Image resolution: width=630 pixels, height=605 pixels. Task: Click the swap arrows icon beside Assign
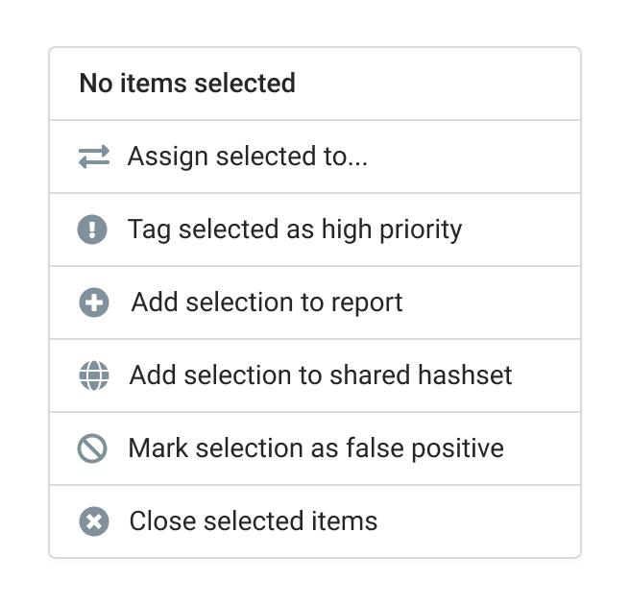point(94,157)
